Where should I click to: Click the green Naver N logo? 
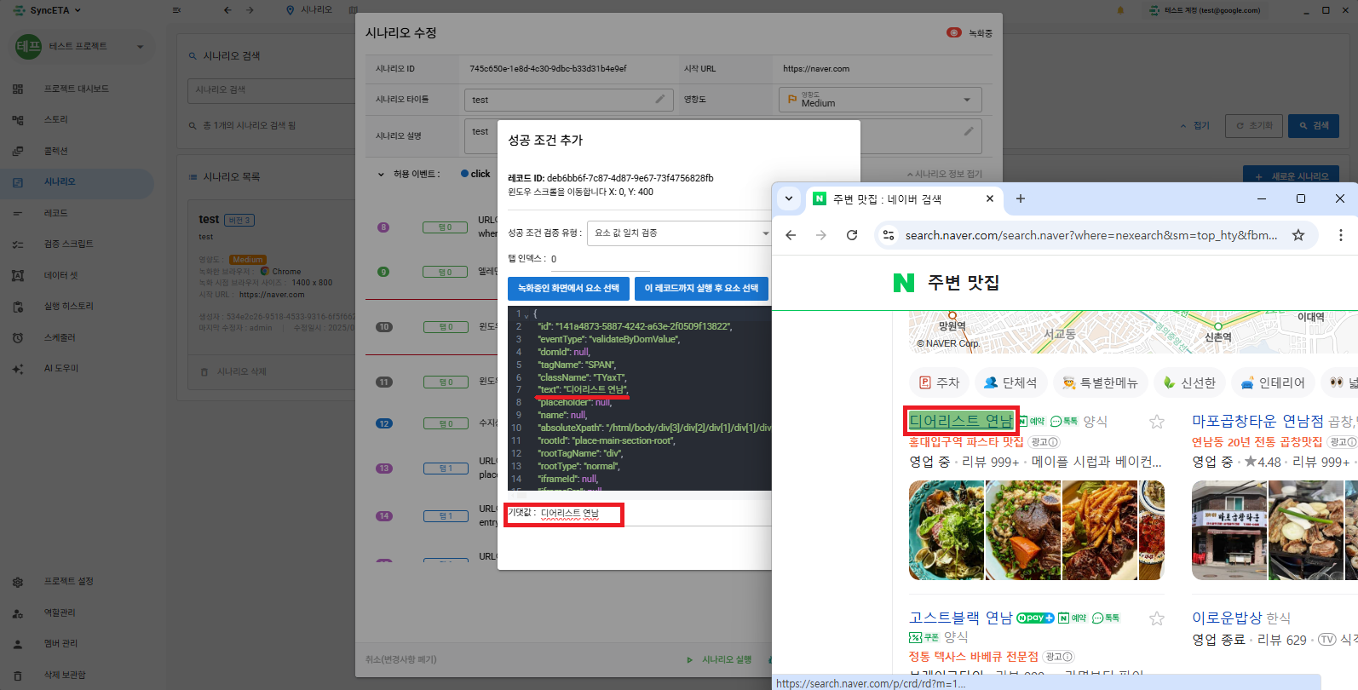(904, 282)
